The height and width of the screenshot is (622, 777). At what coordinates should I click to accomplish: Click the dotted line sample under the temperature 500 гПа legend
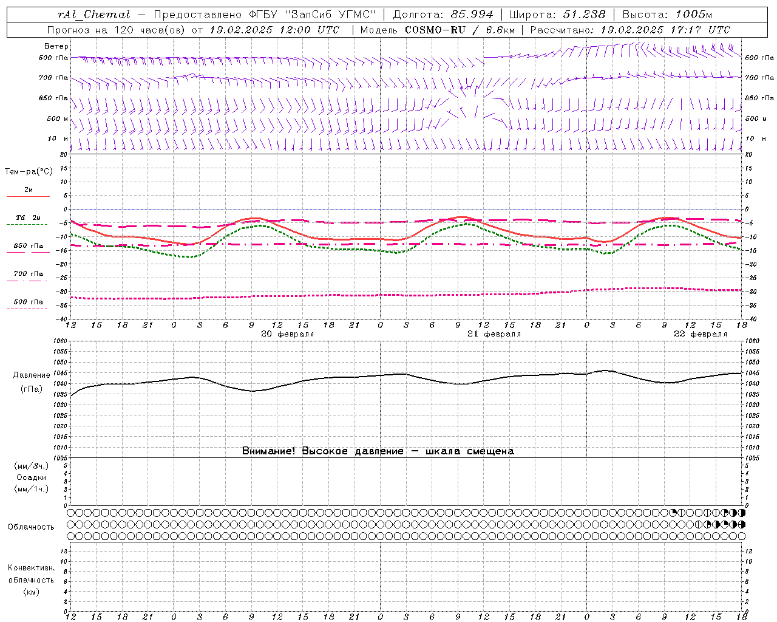(27, 309)
